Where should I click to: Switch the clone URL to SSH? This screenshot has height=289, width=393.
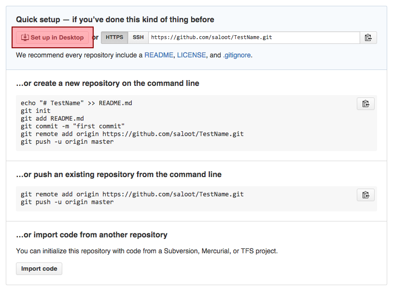(138, 37)
